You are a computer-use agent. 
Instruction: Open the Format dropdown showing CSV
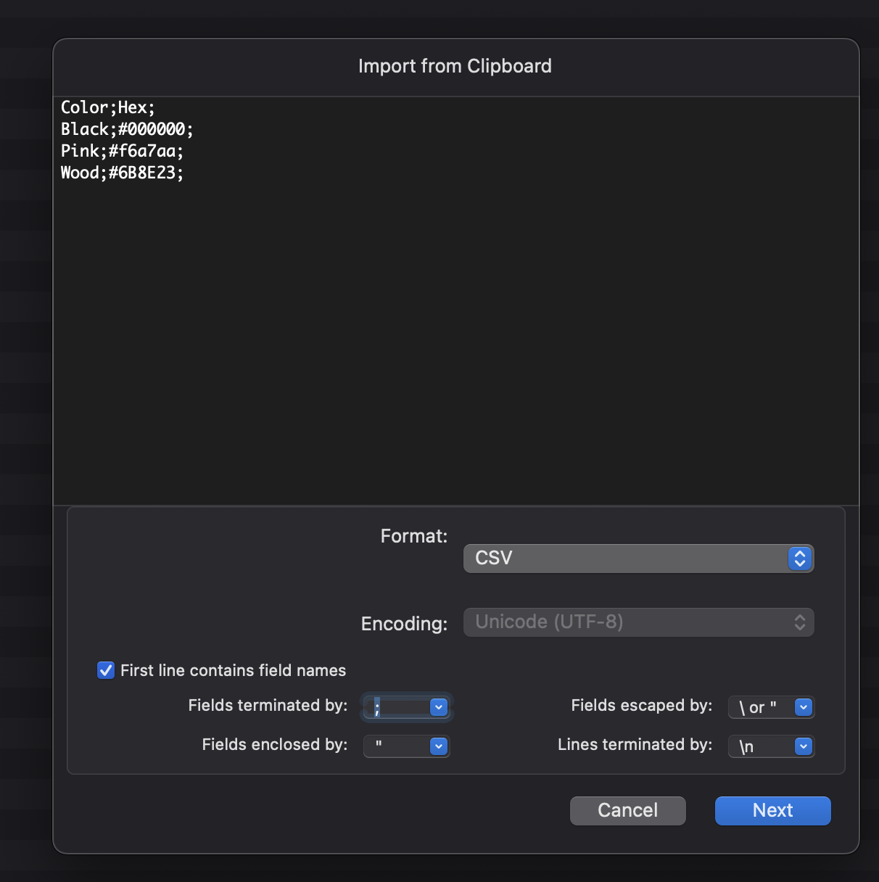[638, 559]
